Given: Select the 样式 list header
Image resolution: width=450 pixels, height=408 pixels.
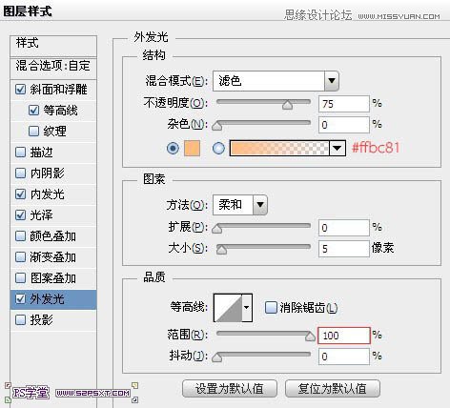Looking at the screenshot, I should tap(53, 46).
